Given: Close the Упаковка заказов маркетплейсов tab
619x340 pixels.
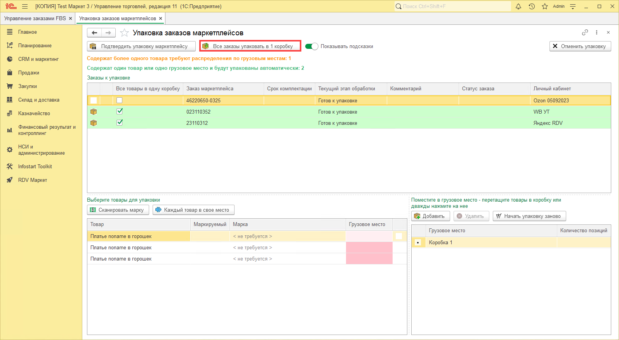Looking at the screenshot, I should pos(160,19).
